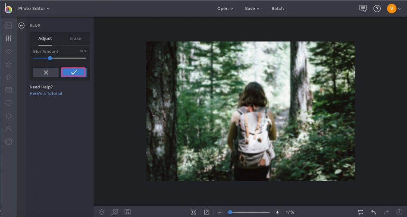Toggle the layers icon in the bottom bar
Screen dimensions: 407x217
point(102,212)
